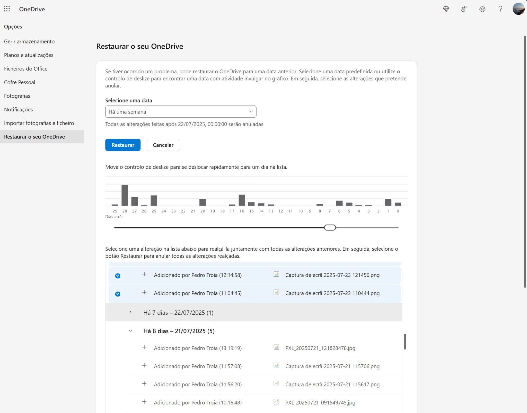The height and width of the screenshot is (413, 527).
Task: Open Notificações options
Action: click(x=18, y=110)
